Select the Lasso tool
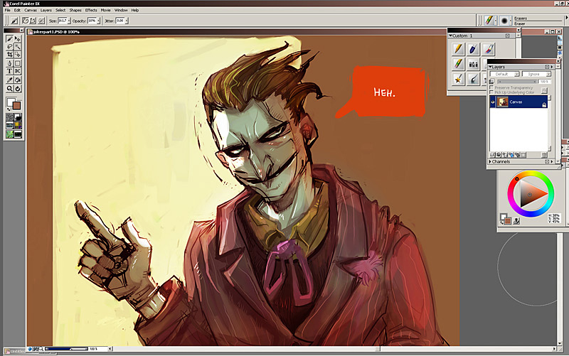The height and width of the screenshot is (356, 569). (x=10, y=46)
